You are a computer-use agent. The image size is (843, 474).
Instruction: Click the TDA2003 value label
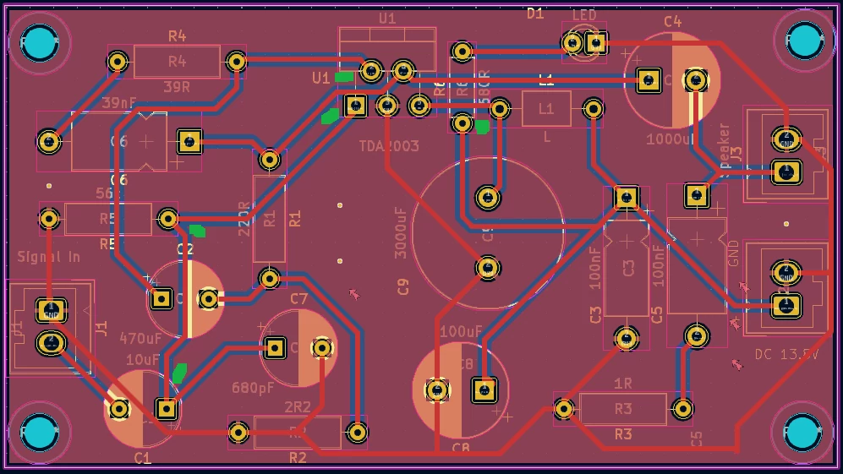pyautogui.click(x=389, y=146)
